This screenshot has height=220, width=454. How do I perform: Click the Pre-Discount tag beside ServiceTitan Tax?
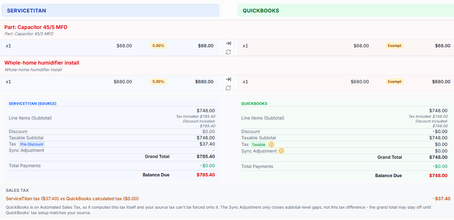click(32, 144)
